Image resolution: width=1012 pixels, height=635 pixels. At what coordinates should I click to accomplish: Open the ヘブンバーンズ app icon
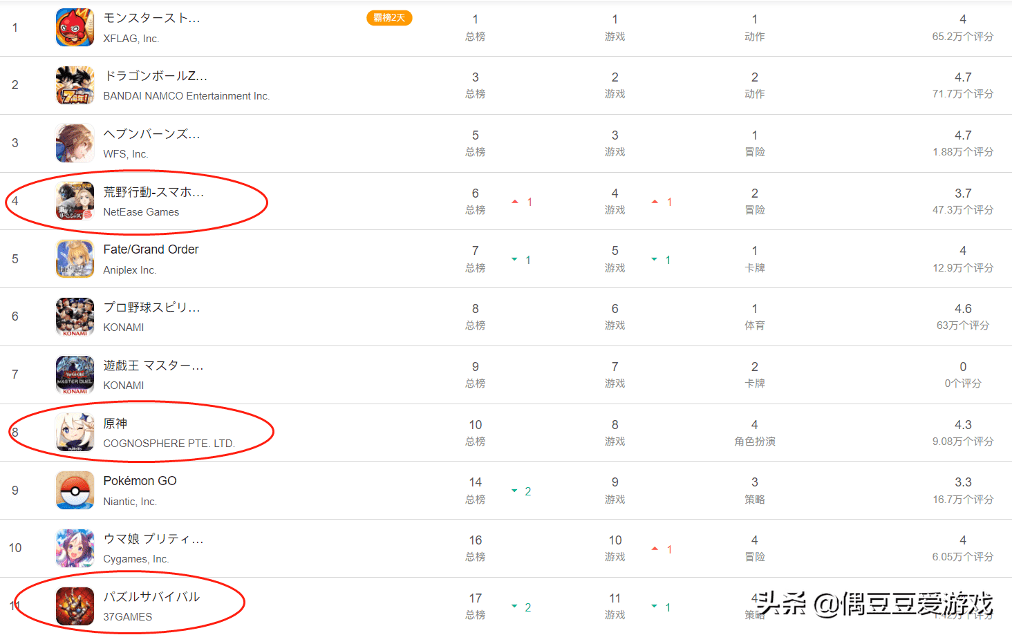[x=75, y=143]
